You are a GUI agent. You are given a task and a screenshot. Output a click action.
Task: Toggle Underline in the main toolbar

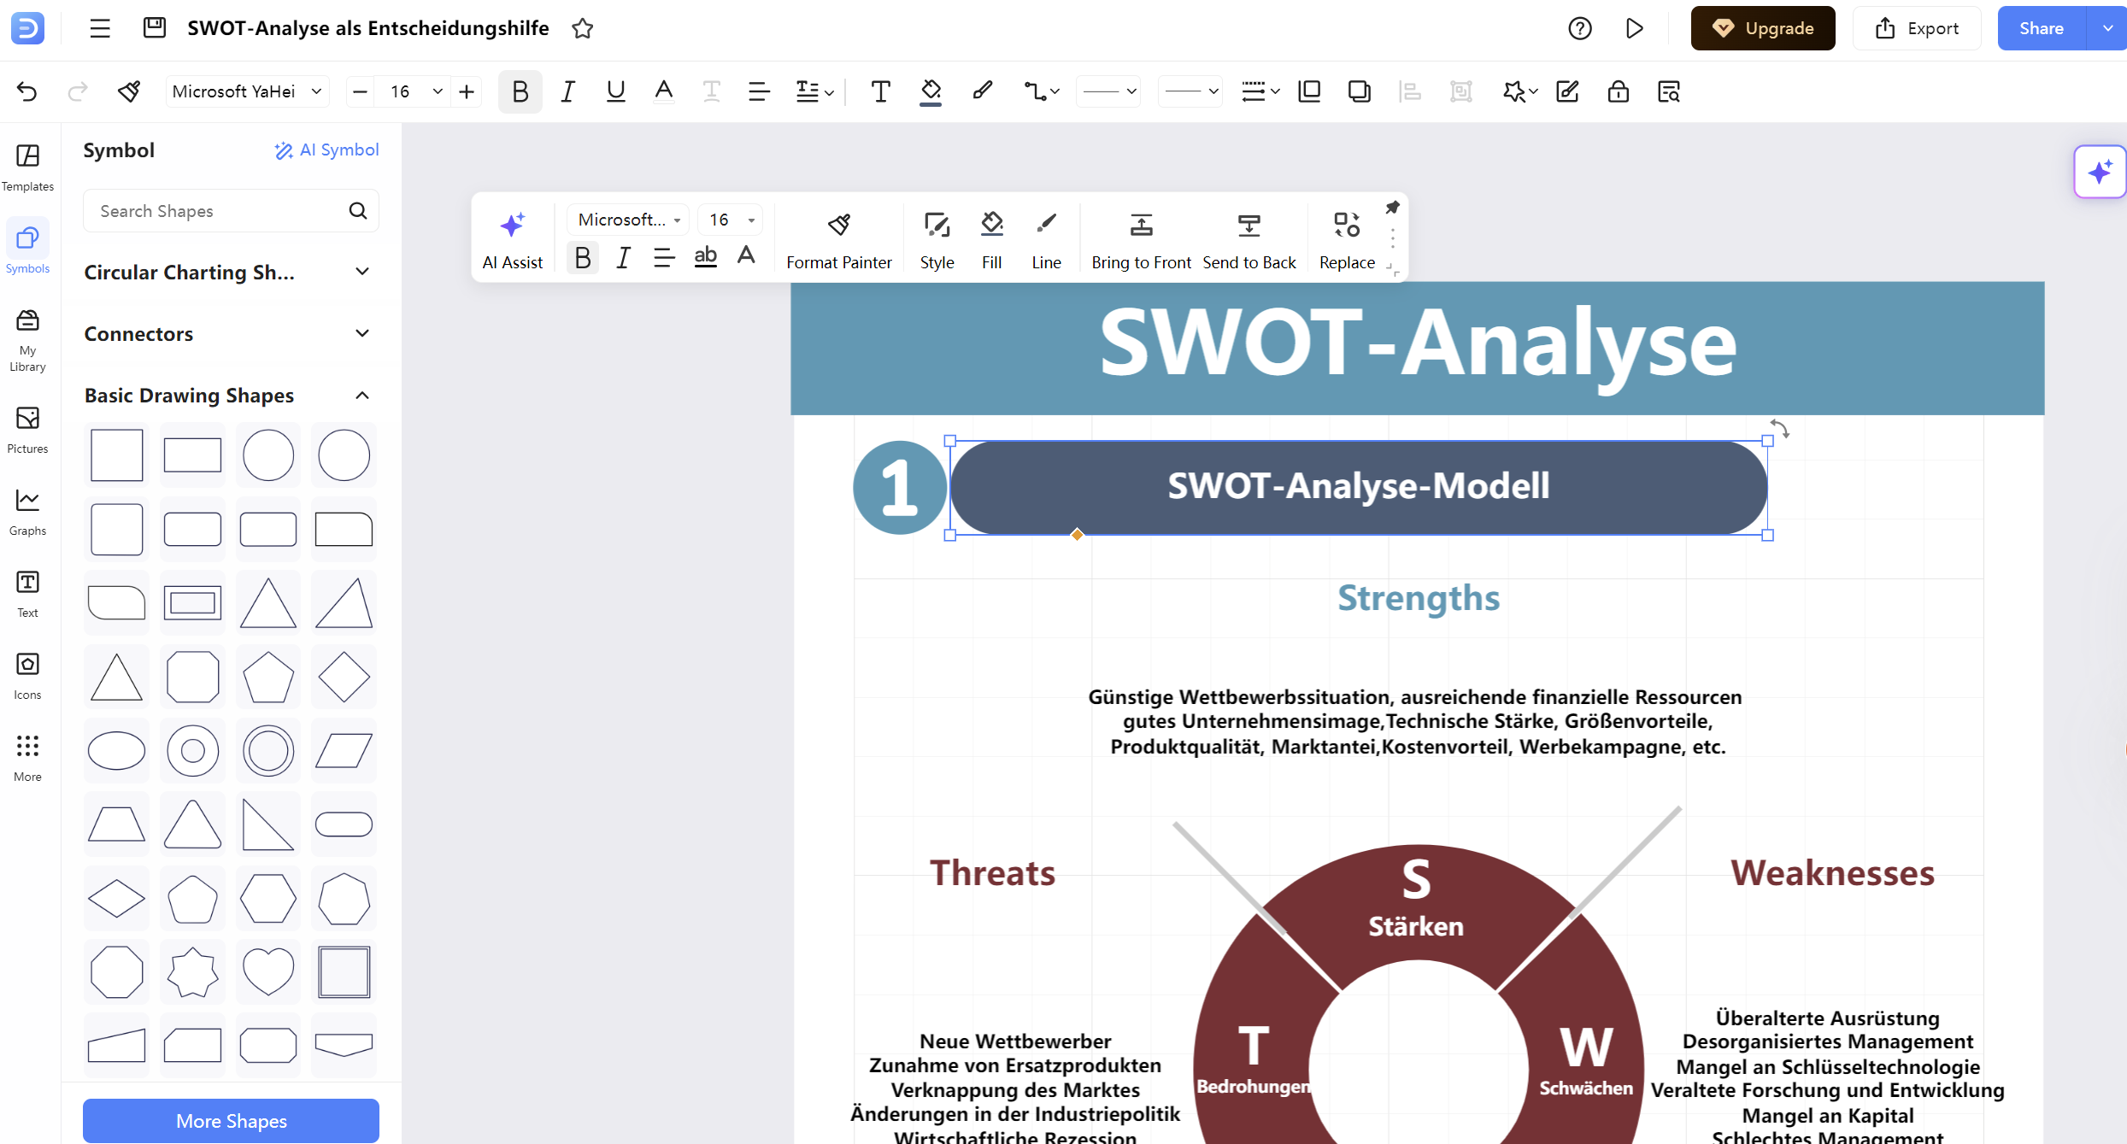coord(615,91)
